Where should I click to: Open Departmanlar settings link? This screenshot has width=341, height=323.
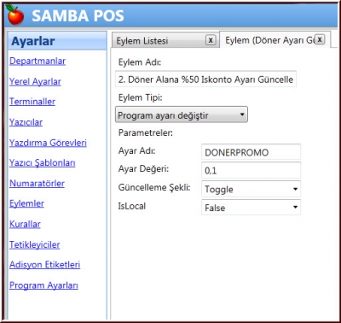38,61
